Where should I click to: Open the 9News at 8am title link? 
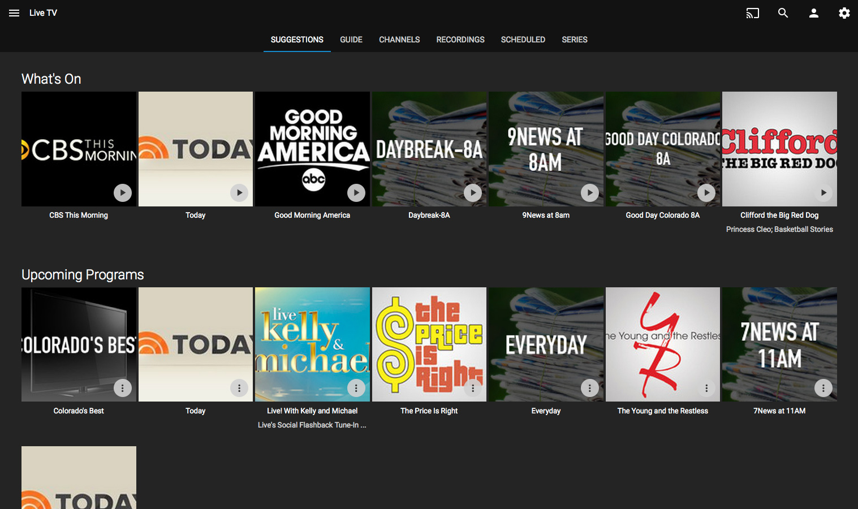pos(546,215)
